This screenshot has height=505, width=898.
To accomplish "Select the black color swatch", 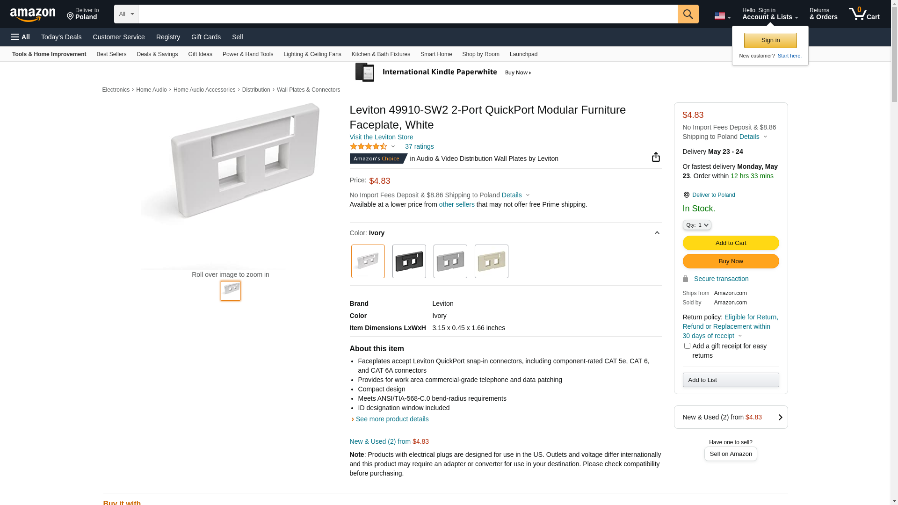I will pos(409,261).
